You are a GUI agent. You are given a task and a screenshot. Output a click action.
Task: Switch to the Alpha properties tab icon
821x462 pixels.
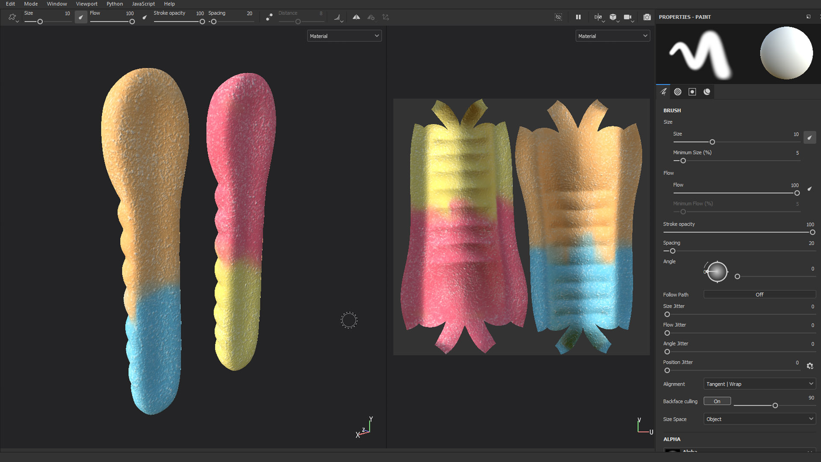678,92
